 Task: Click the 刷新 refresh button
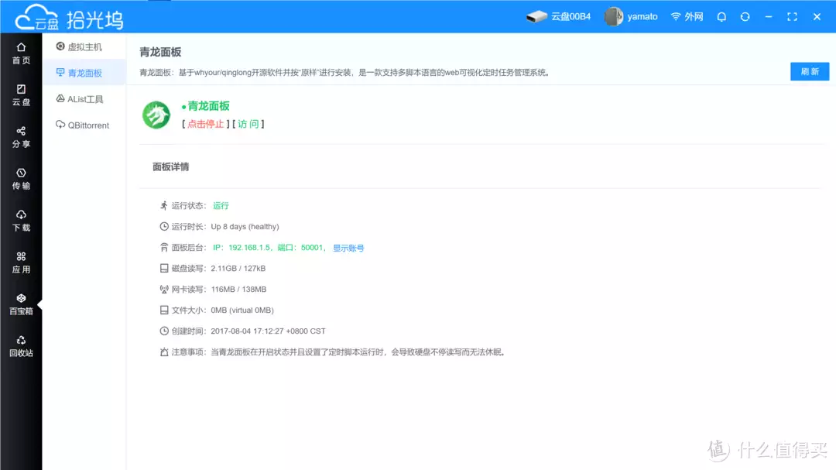810,71
